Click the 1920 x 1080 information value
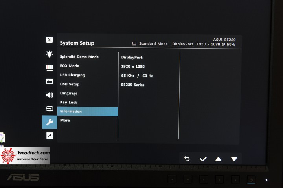 133,67
